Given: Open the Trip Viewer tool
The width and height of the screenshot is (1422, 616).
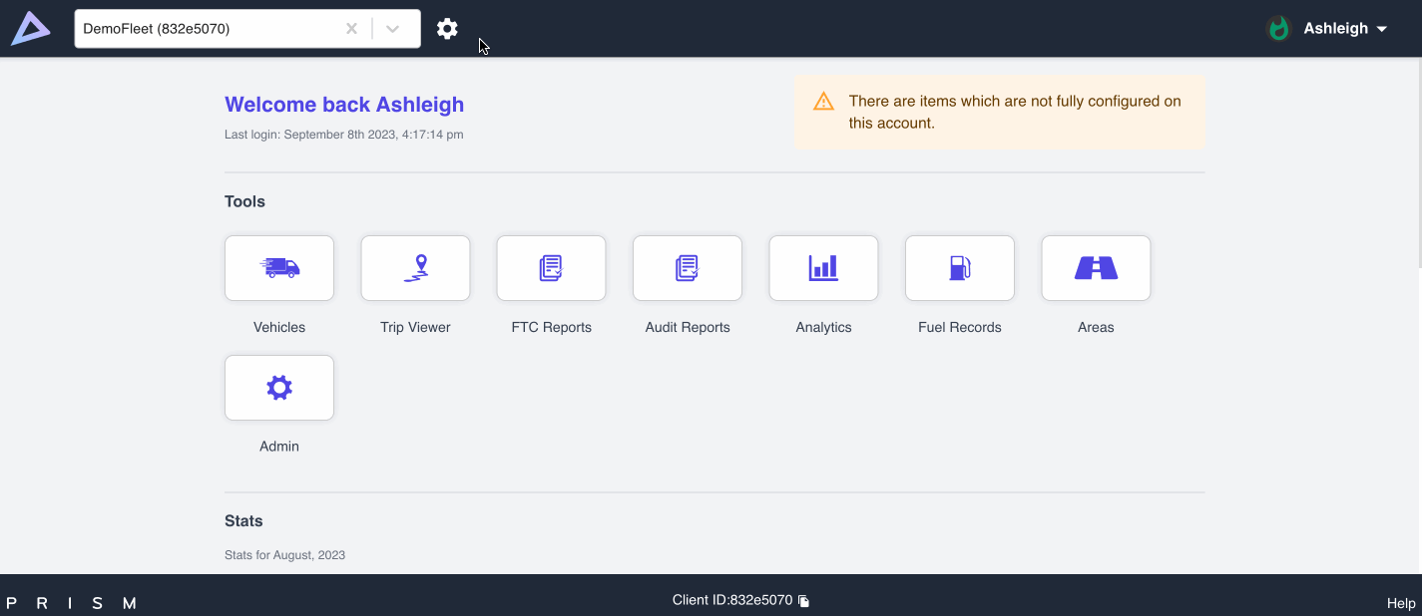Looking at the screenshot, I should (415, 268).
